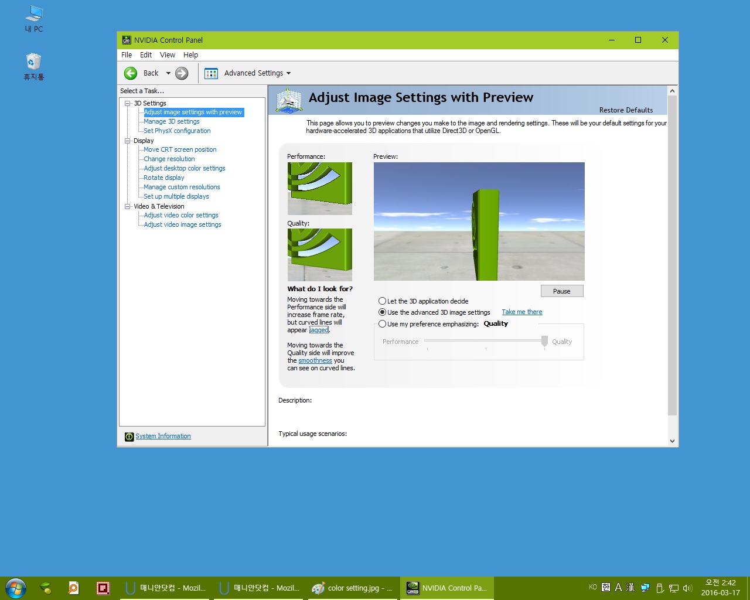Select Rotate display

pyautogui.click(x=164, y=178)
